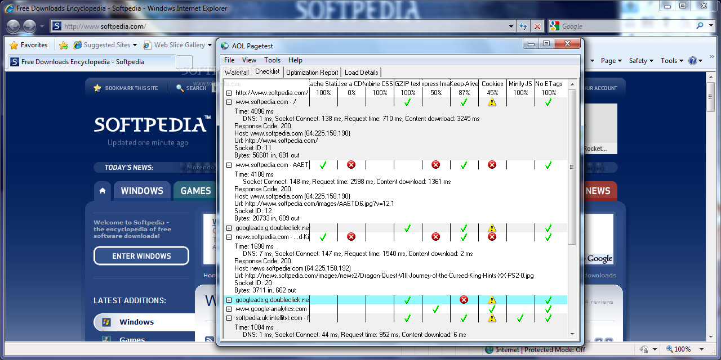Click the red Stop loading icon in Internet Explorer
This screenshot has width=721, height=360.
[537, 26]
